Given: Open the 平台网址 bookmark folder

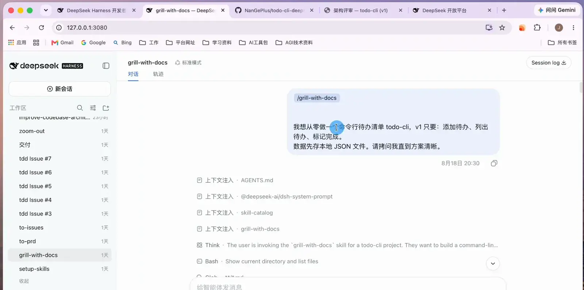Looking at the screenshot, I should [x=181, y=43].
